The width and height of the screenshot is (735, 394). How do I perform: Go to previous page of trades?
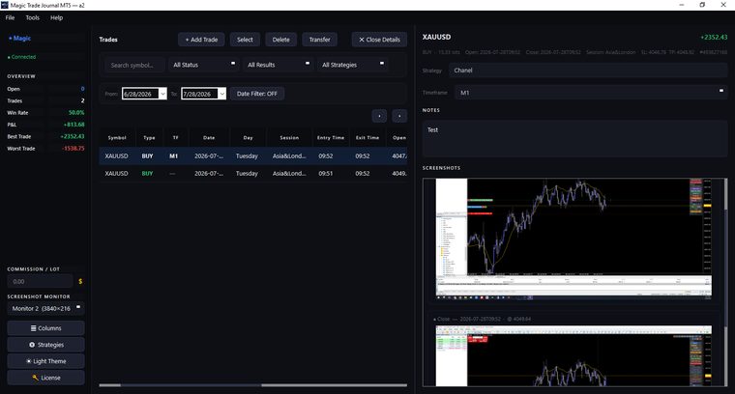tap(379, 116)
